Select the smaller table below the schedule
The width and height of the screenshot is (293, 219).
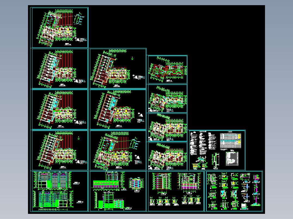[232, 159]
